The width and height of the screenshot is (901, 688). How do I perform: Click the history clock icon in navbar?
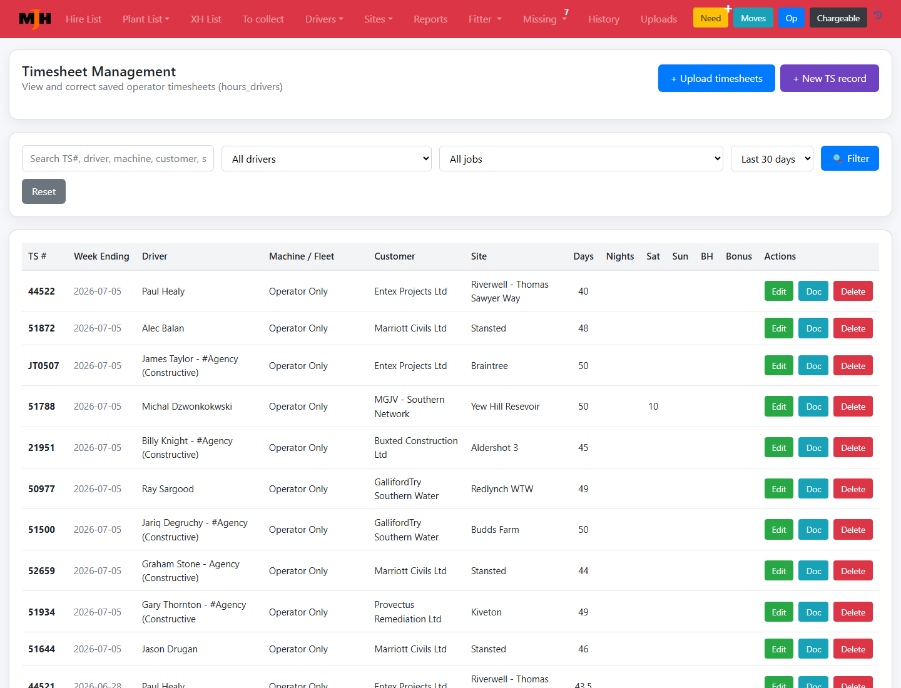click(878, 16)
